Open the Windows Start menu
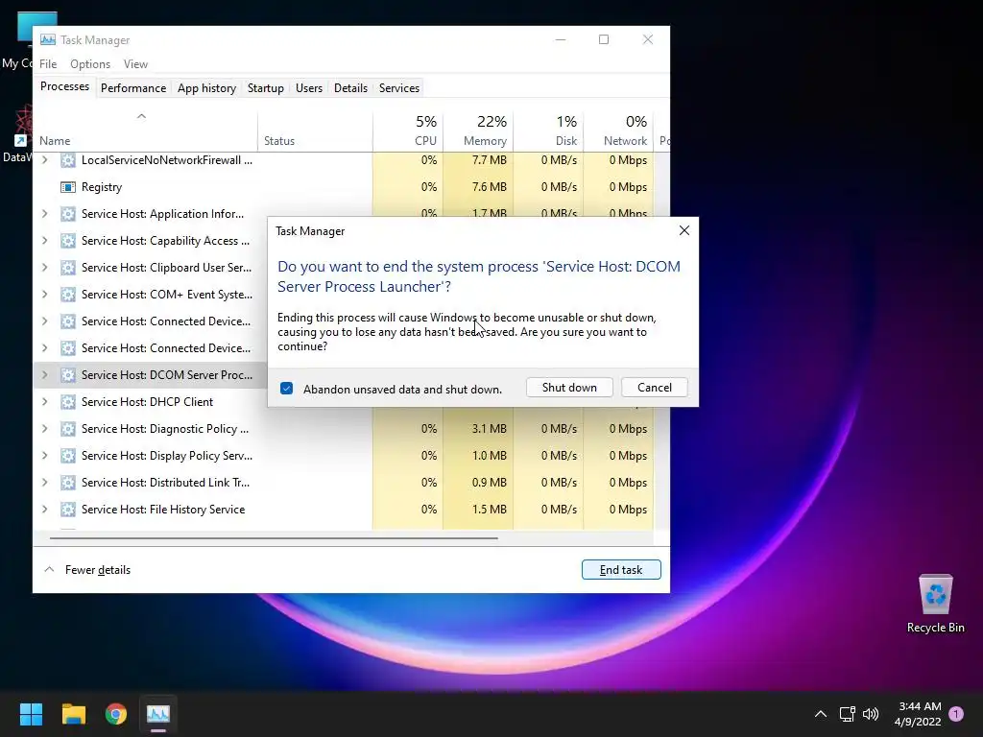983x737 pixels. coord(31,714)
